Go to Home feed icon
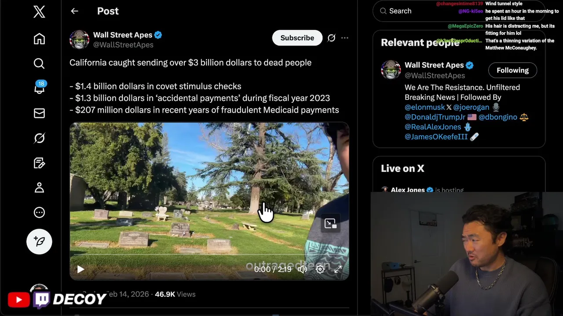The width and height of the screenshot is (563, 316). (x=39, y=39)
